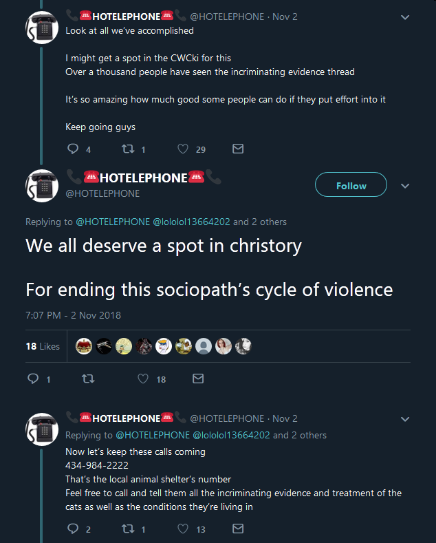
Task: Send 'Keep going guys' tweet via direct message
Action: coord(238,149)
